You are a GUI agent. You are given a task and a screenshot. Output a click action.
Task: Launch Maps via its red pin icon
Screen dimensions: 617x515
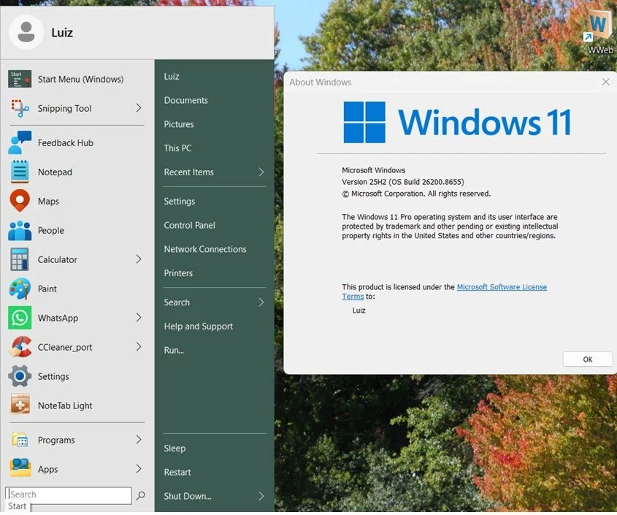click(20, 201)
